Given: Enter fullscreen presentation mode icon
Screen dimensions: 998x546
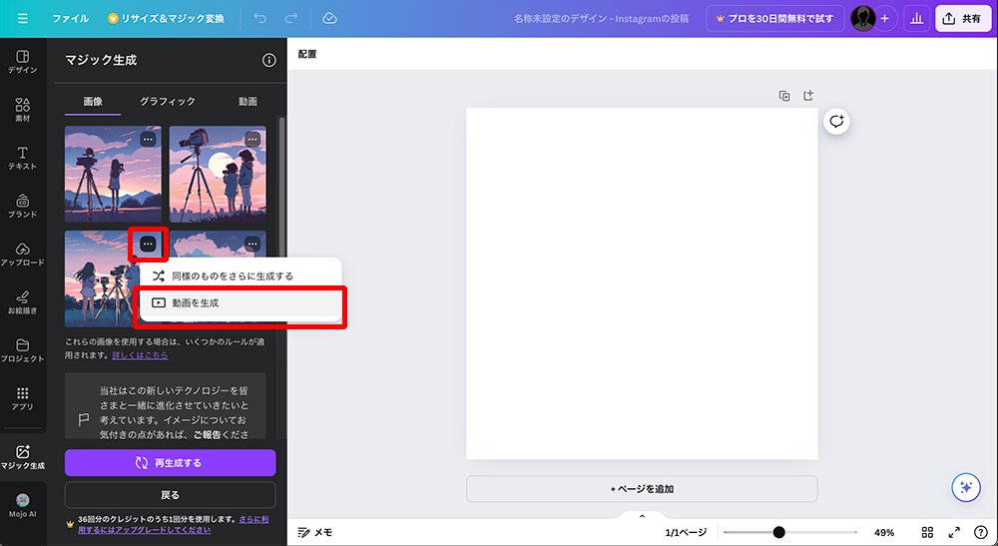Looking at the screenshot, I should (x=954, y=533).
